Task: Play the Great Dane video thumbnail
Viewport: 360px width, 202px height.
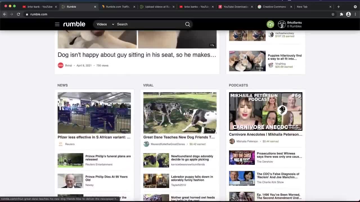Action: pos(180,113)
